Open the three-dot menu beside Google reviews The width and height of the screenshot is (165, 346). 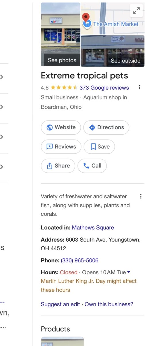pyautogui.click(x=139, y=87)
